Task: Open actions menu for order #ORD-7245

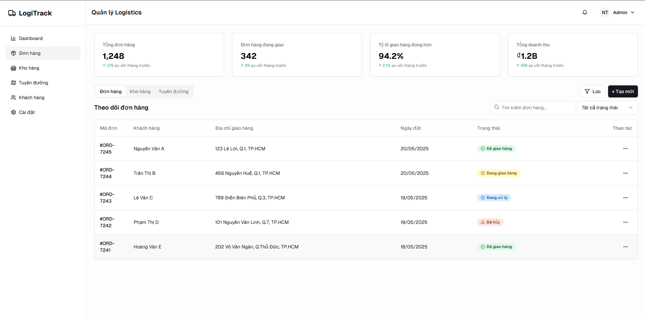Action: (625, 149)
